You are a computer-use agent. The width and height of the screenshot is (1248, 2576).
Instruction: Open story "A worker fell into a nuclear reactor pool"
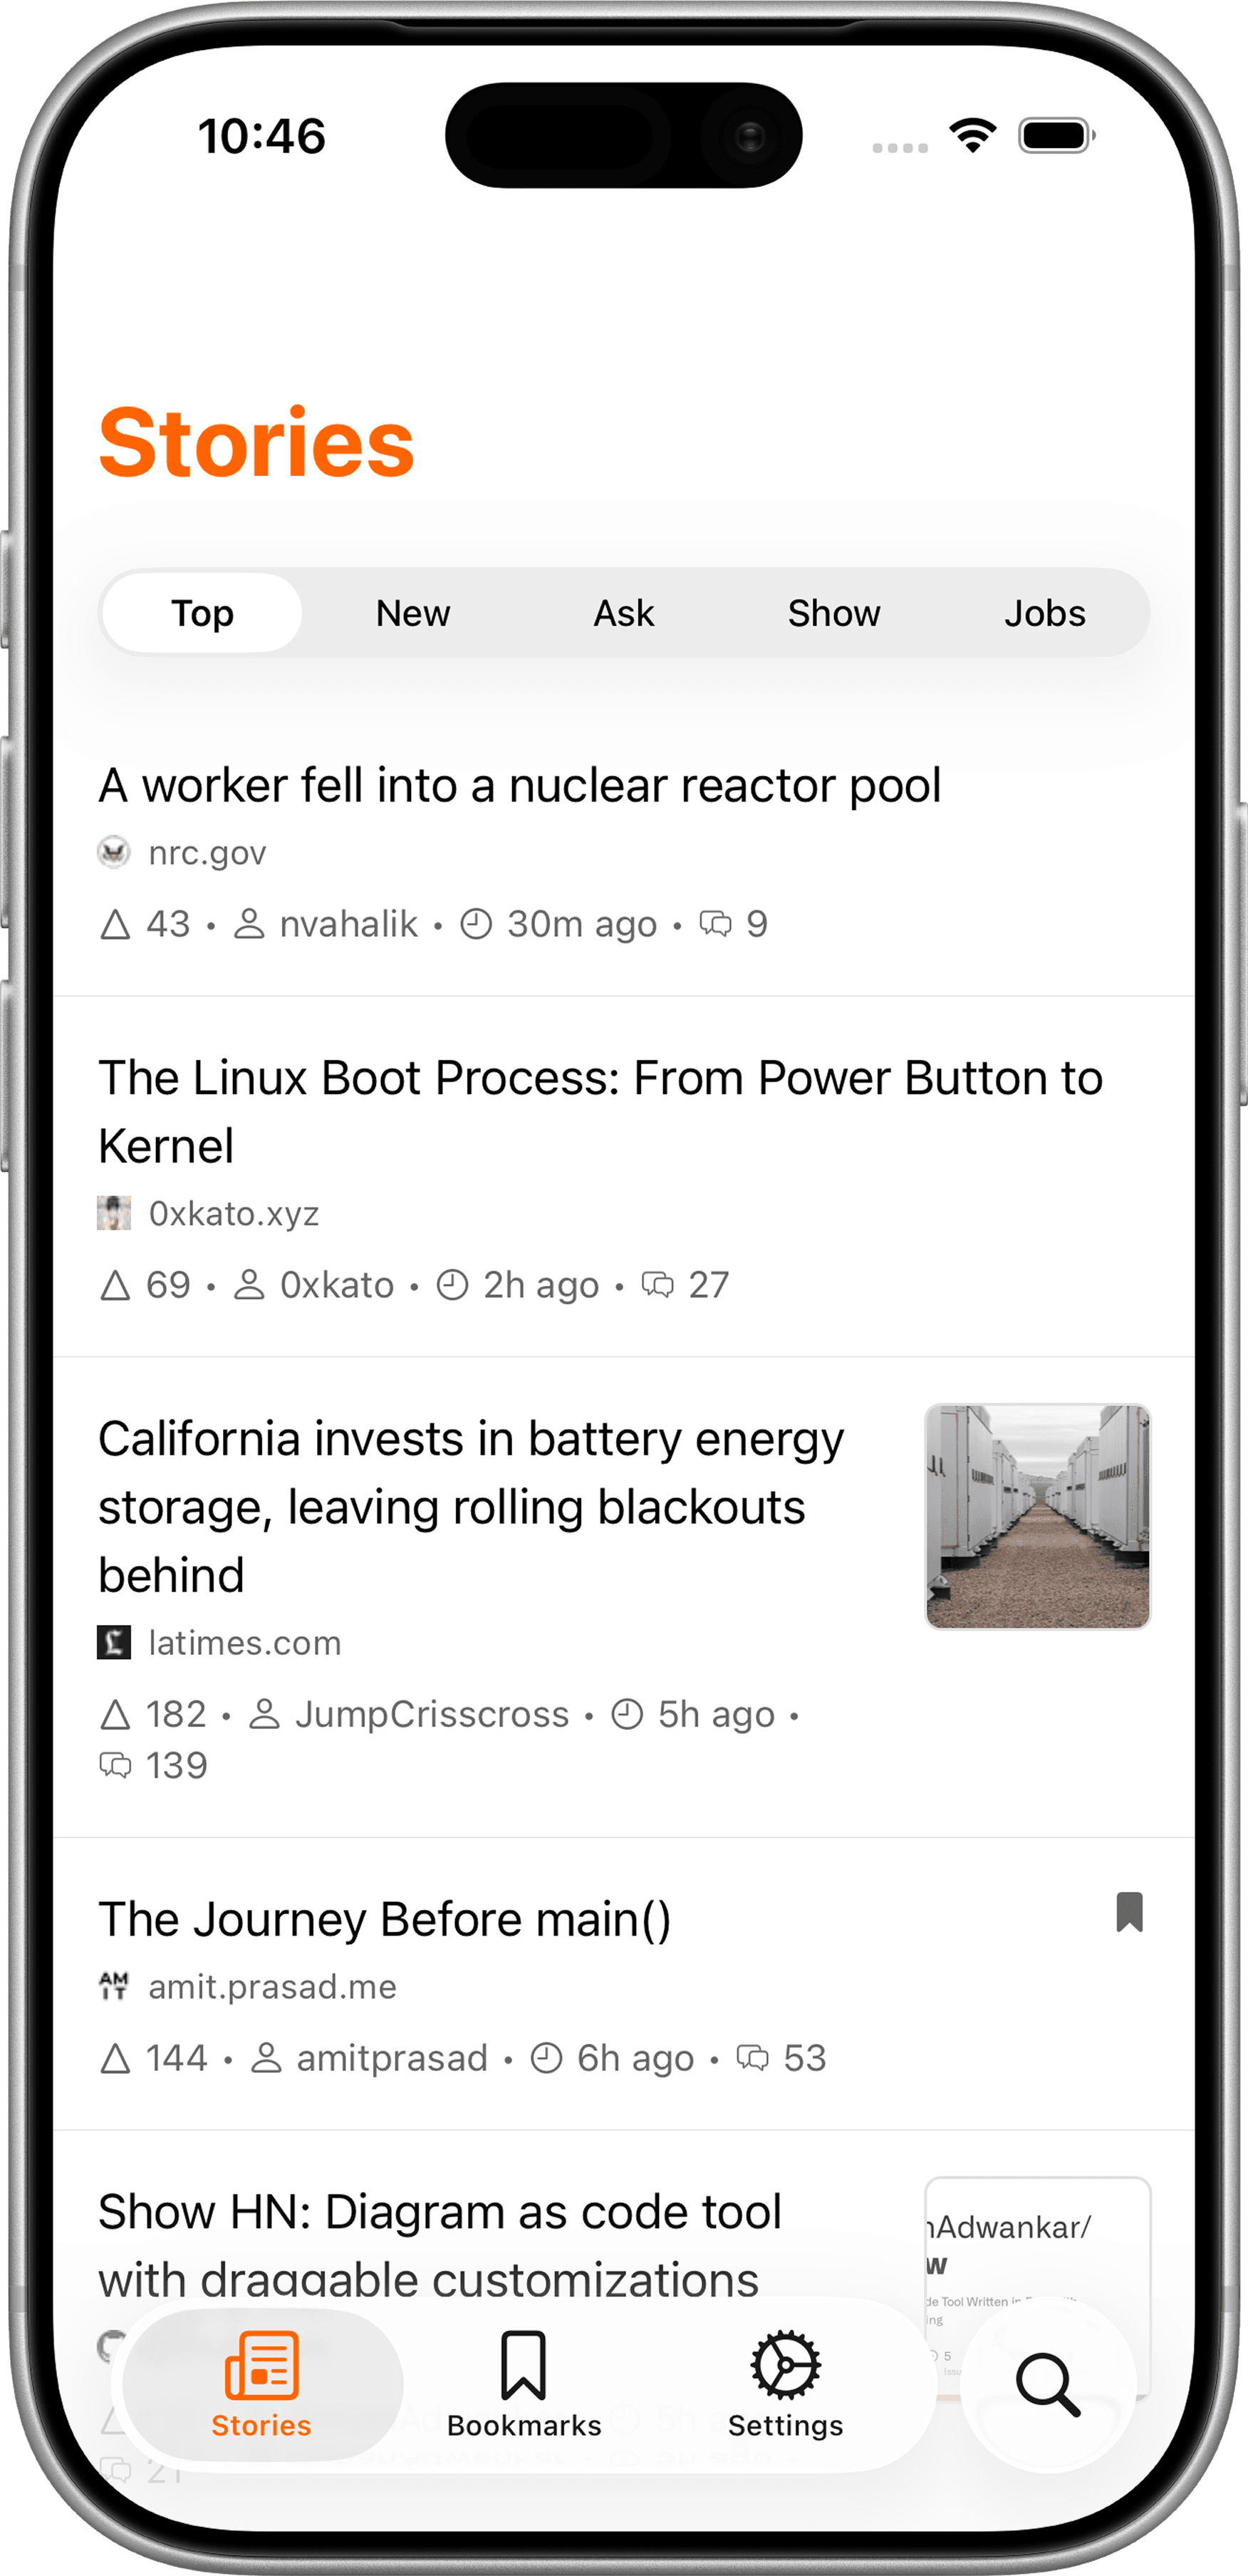pyautogui.click(x=520, y=785)
